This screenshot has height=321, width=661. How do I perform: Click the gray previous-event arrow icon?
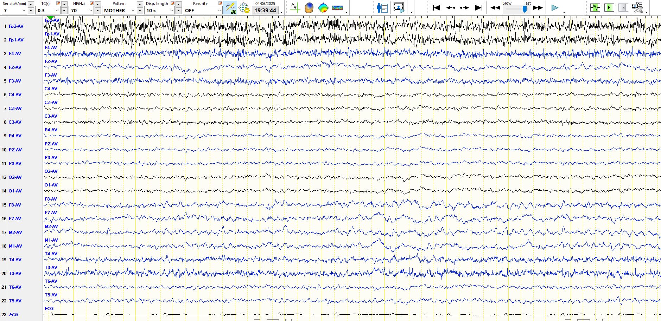coord(623,7)
